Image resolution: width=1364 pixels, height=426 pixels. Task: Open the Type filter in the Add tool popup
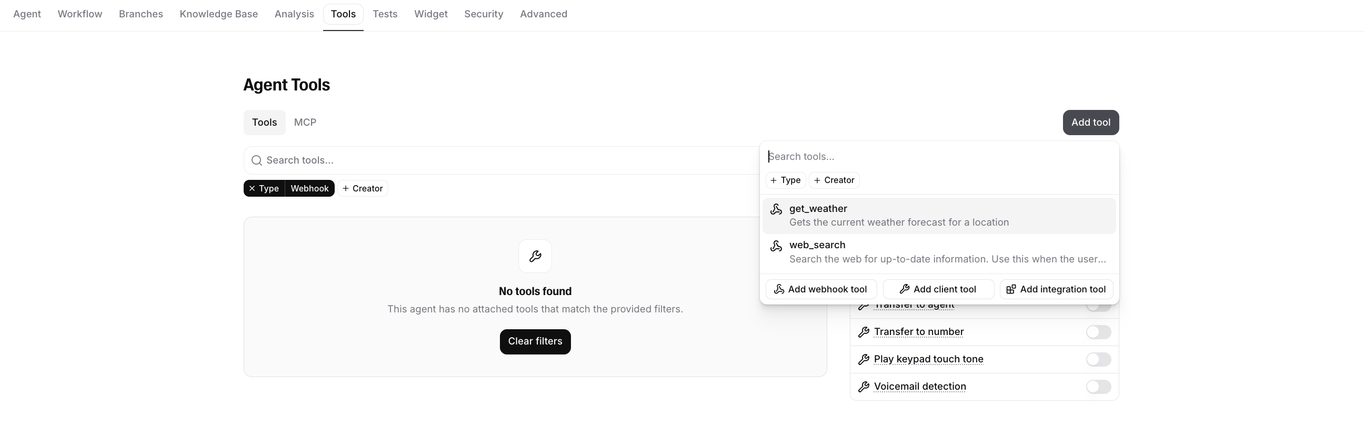click(x=786, y=180)
